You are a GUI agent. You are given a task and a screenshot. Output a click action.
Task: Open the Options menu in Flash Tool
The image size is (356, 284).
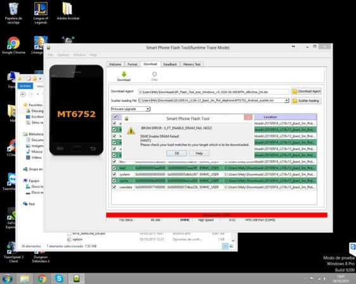click(63, 55)
